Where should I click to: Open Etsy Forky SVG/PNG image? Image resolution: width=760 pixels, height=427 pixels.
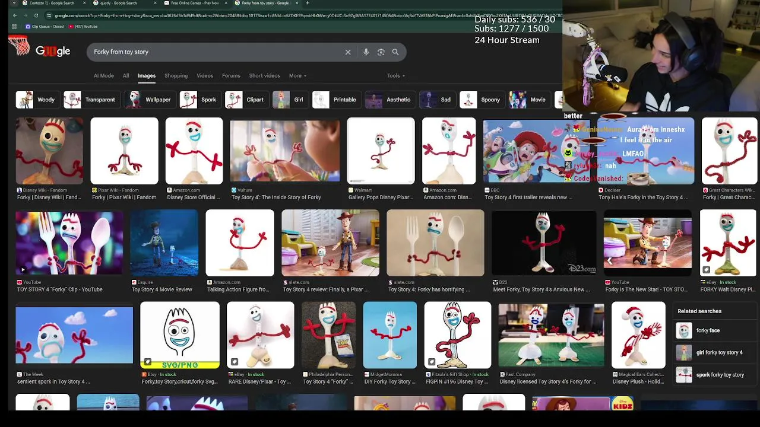[180, 335]
